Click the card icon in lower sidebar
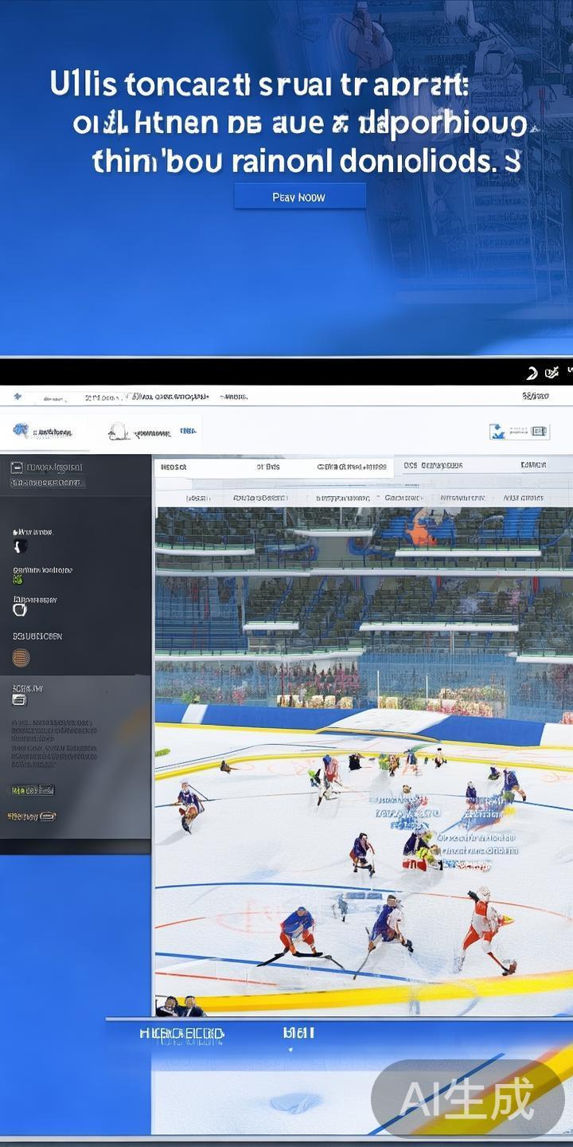 click(x=19, y=700)
